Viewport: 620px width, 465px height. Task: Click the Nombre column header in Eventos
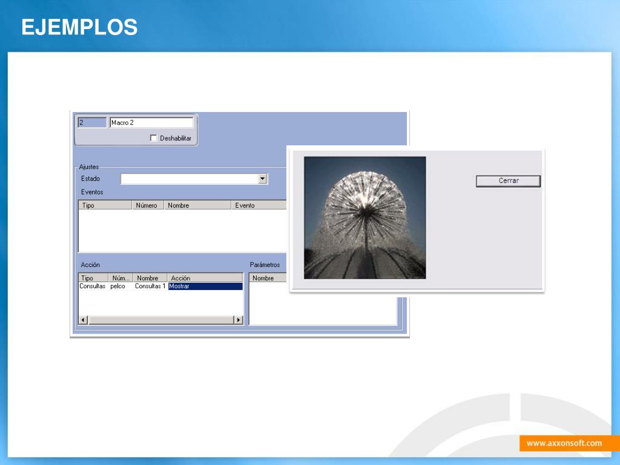pyautogui.click(x=197, y=205)
